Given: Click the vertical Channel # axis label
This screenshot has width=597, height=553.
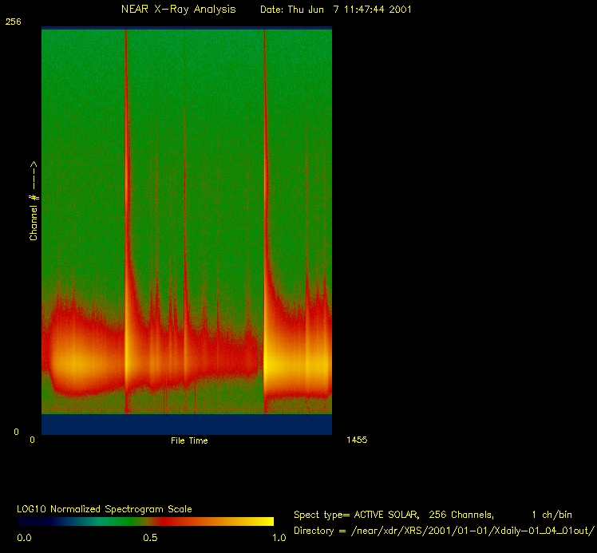Looking at the screenshot, I should [x=34, y=201].
